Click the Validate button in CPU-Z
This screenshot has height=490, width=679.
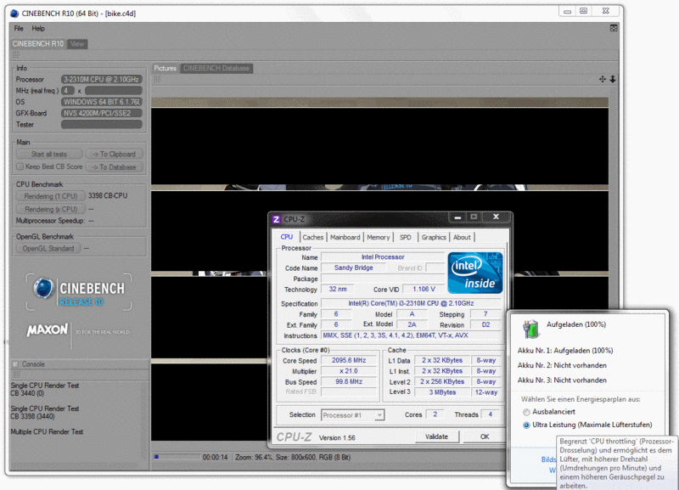pyautogui.click(x=436, y=436)
